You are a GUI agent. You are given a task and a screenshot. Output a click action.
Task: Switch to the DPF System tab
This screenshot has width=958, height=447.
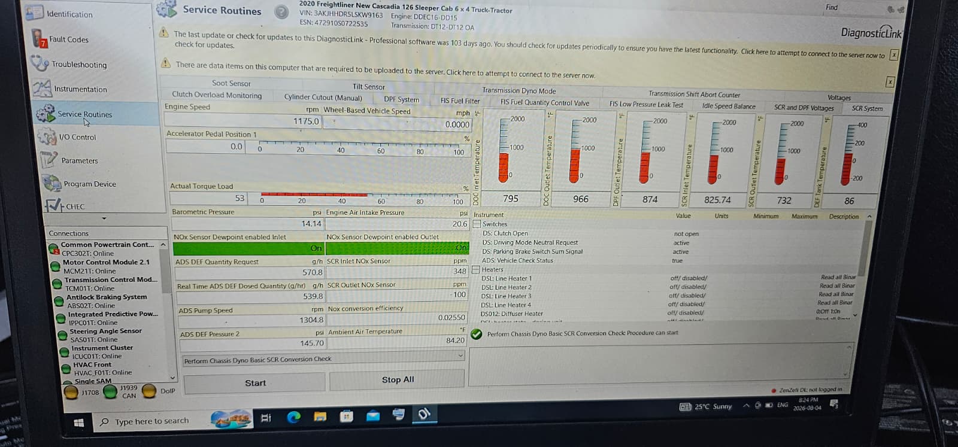pyautogui.click(x=401, y=99)
